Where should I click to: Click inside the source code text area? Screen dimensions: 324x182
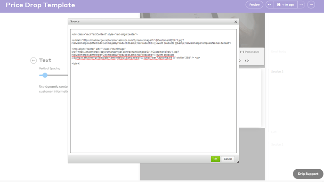point(154,91)
